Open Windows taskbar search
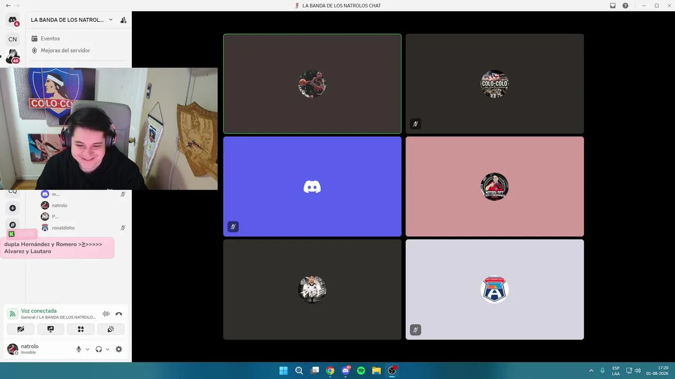Screen dimensions: 675x379 point(299,371)
